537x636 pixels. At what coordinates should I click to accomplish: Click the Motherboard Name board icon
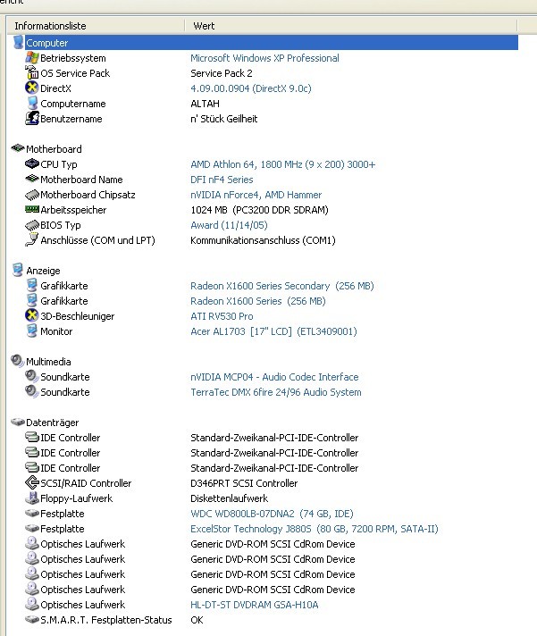coord(32,179)
